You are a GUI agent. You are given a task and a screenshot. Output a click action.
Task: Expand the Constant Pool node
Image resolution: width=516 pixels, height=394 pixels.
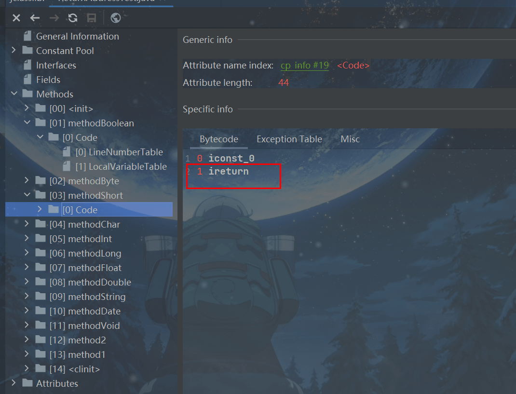click(x=14, y=51)
